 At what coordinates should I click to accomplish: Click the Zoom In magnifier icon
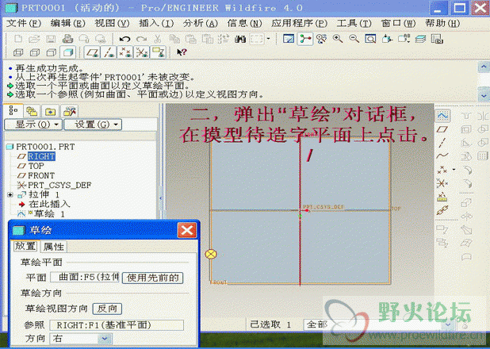click(x=338, y=39)
